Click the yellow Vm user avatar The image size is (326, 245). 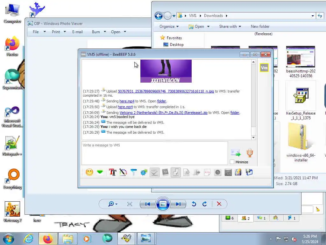(264, 68)
